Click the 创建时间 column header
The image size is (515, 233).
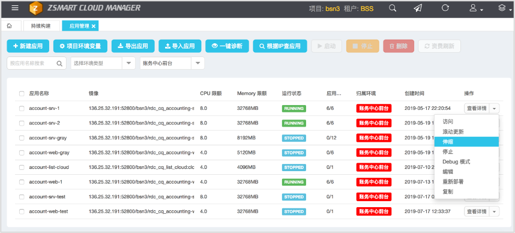click(415, 94)
